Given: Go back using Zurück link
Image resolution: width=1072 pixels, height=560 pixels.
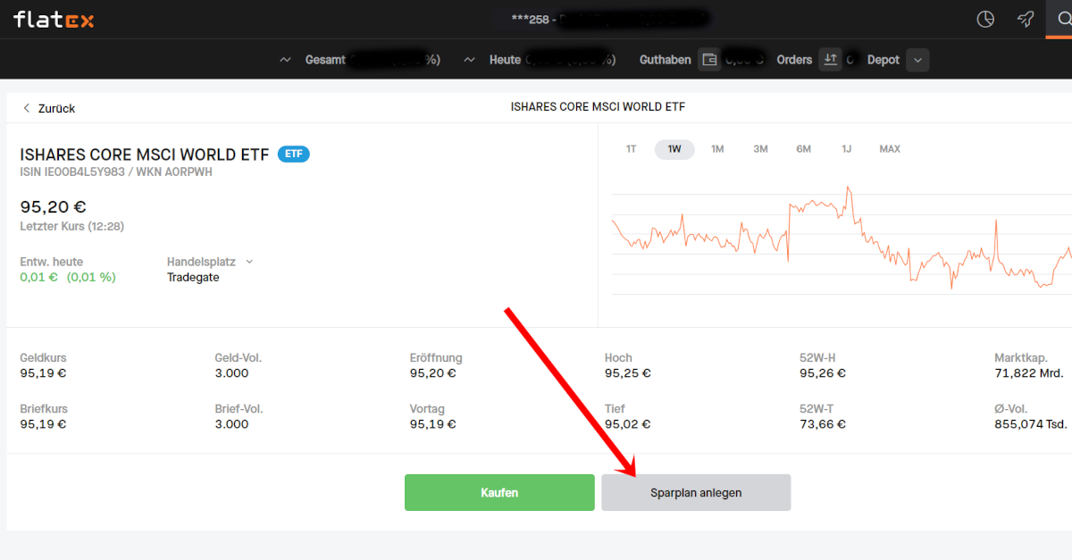Looking at the screenshot, I should pyautogui.click(x=49, y=108).
